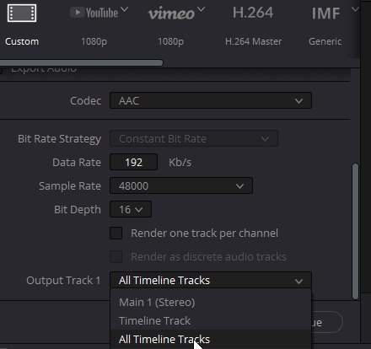This screenshot has width=371, height=349.
Task: Select Main 1 (Stereo) from the list
Action: pos(211,303)
